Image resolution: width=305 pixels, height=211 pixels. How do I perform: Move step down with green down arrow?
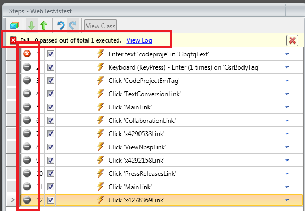pos(31,26)
